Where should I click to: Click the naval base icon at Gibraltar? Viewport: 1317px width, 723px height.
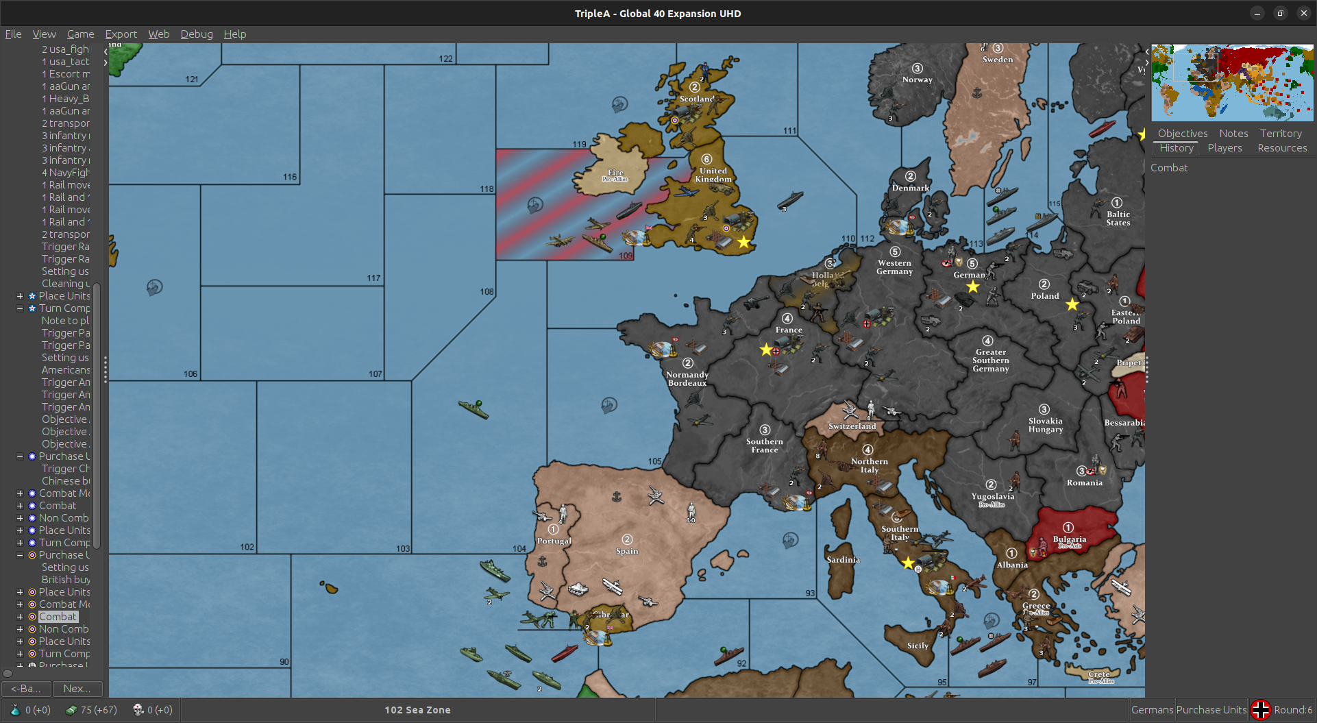pos(597,637)
